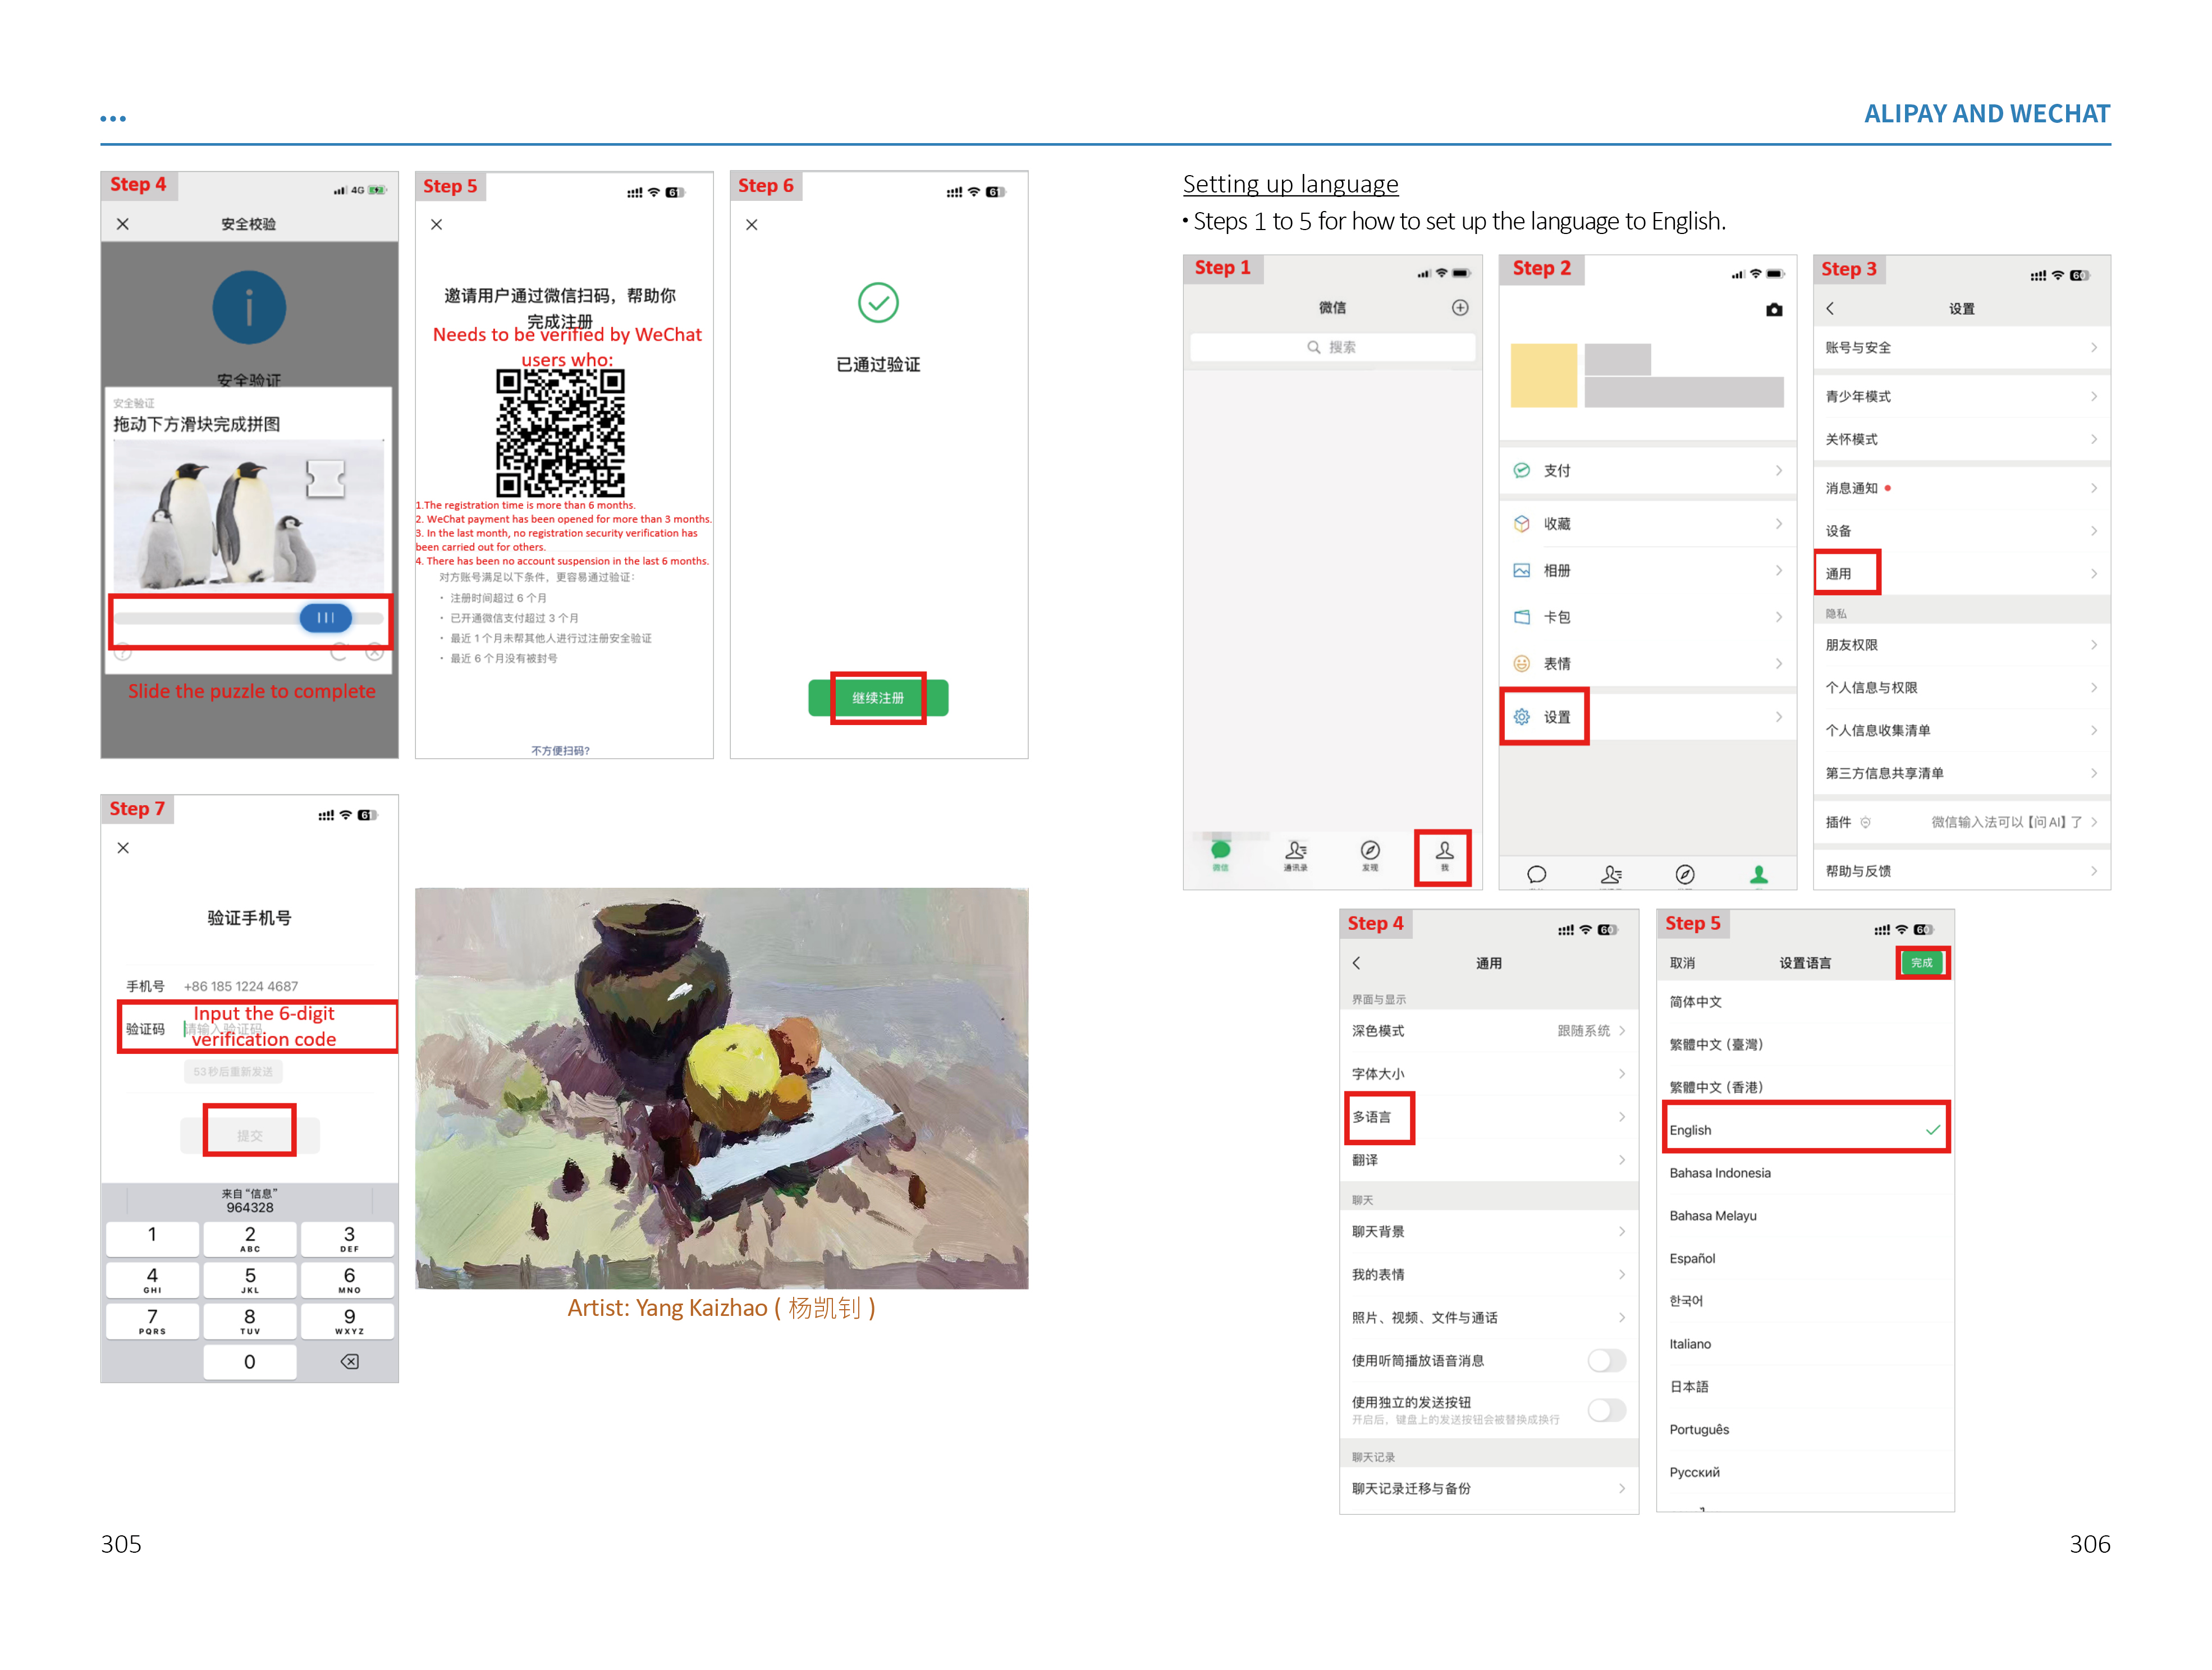Open the 支付 menu item
Viewport: 2212px width, 1670px height.
[1557, 471]
